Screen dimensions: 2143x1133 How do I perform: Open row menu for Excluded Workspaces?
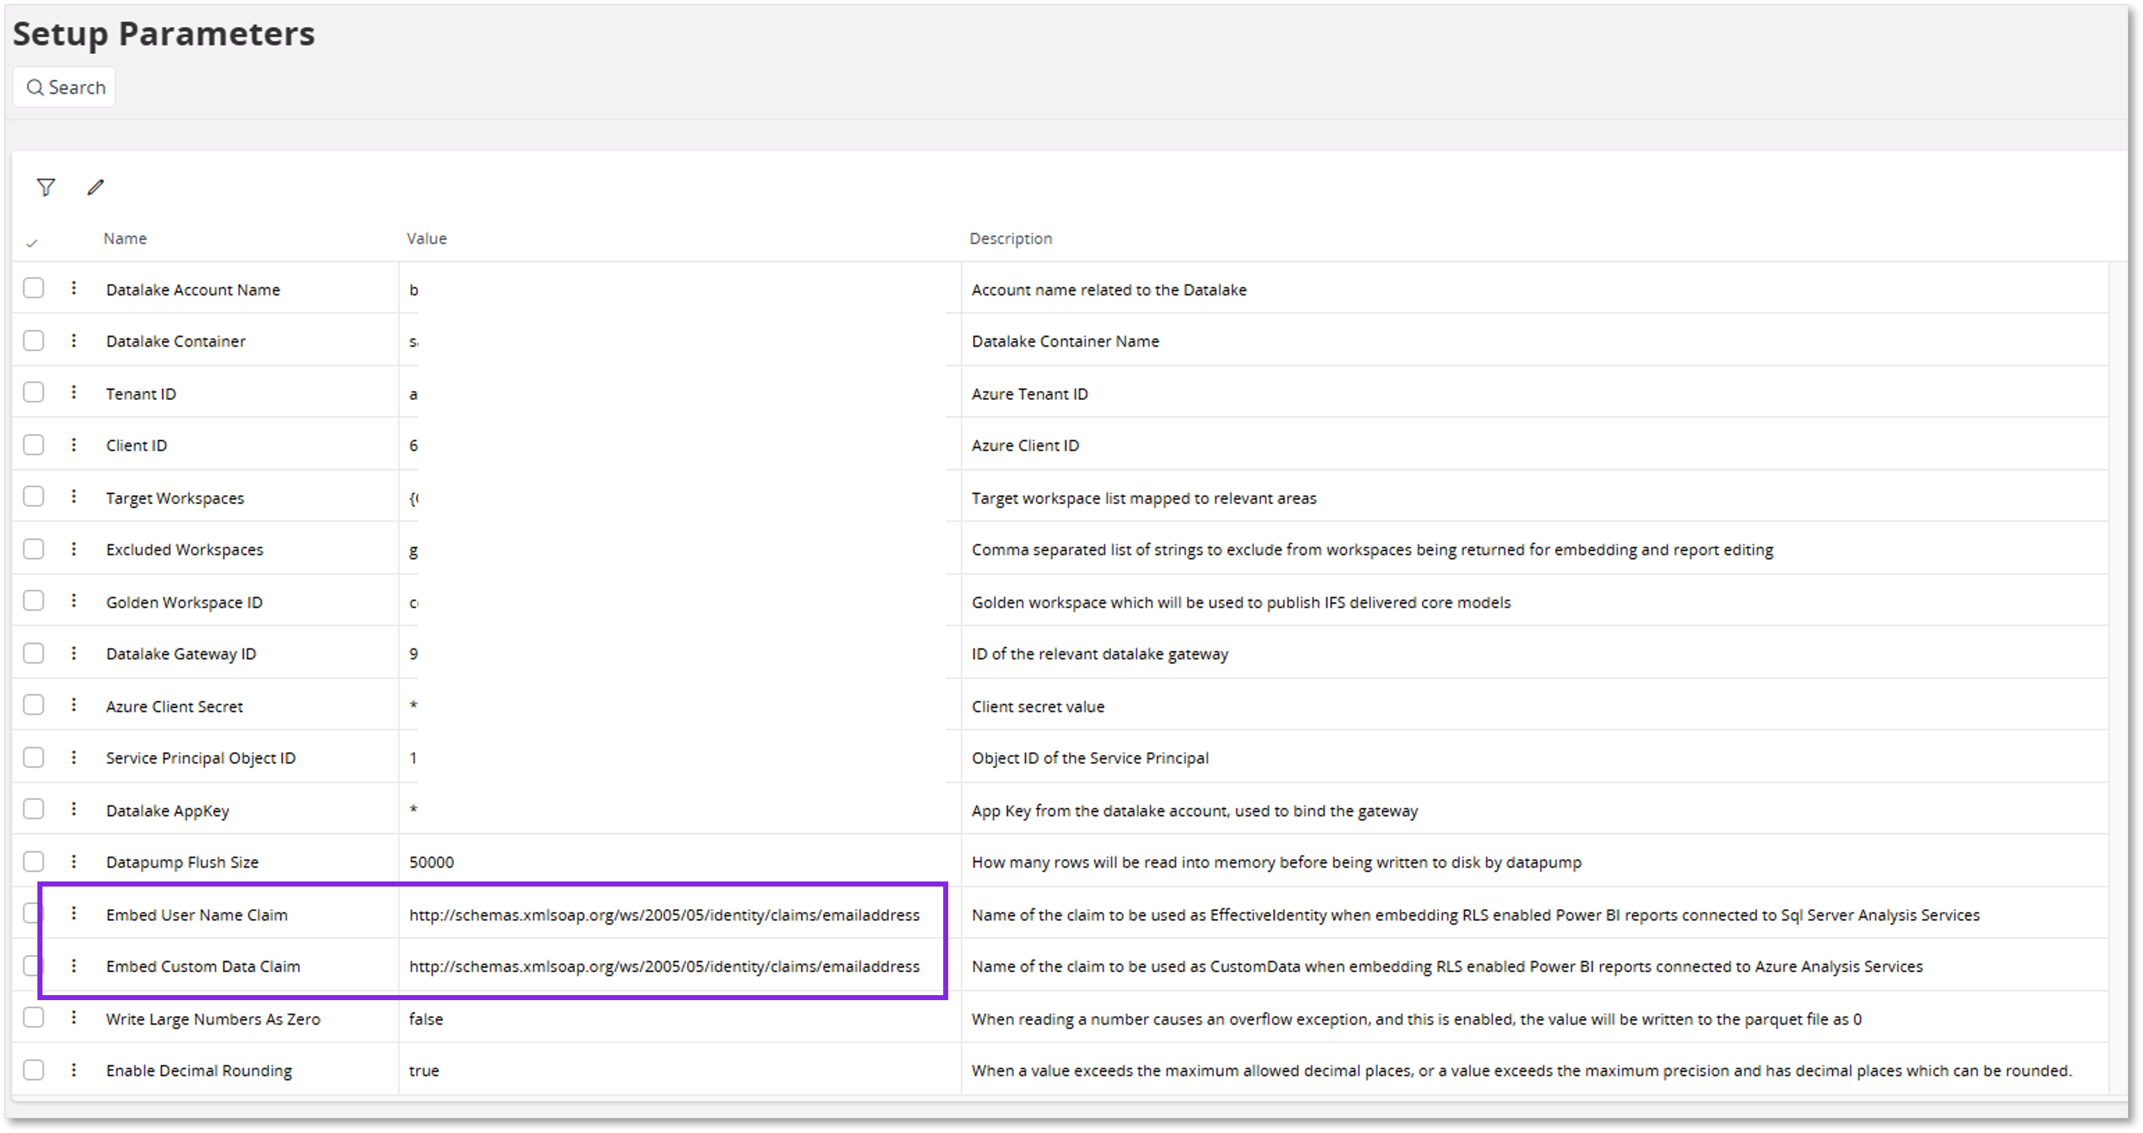tap(74, 548)
